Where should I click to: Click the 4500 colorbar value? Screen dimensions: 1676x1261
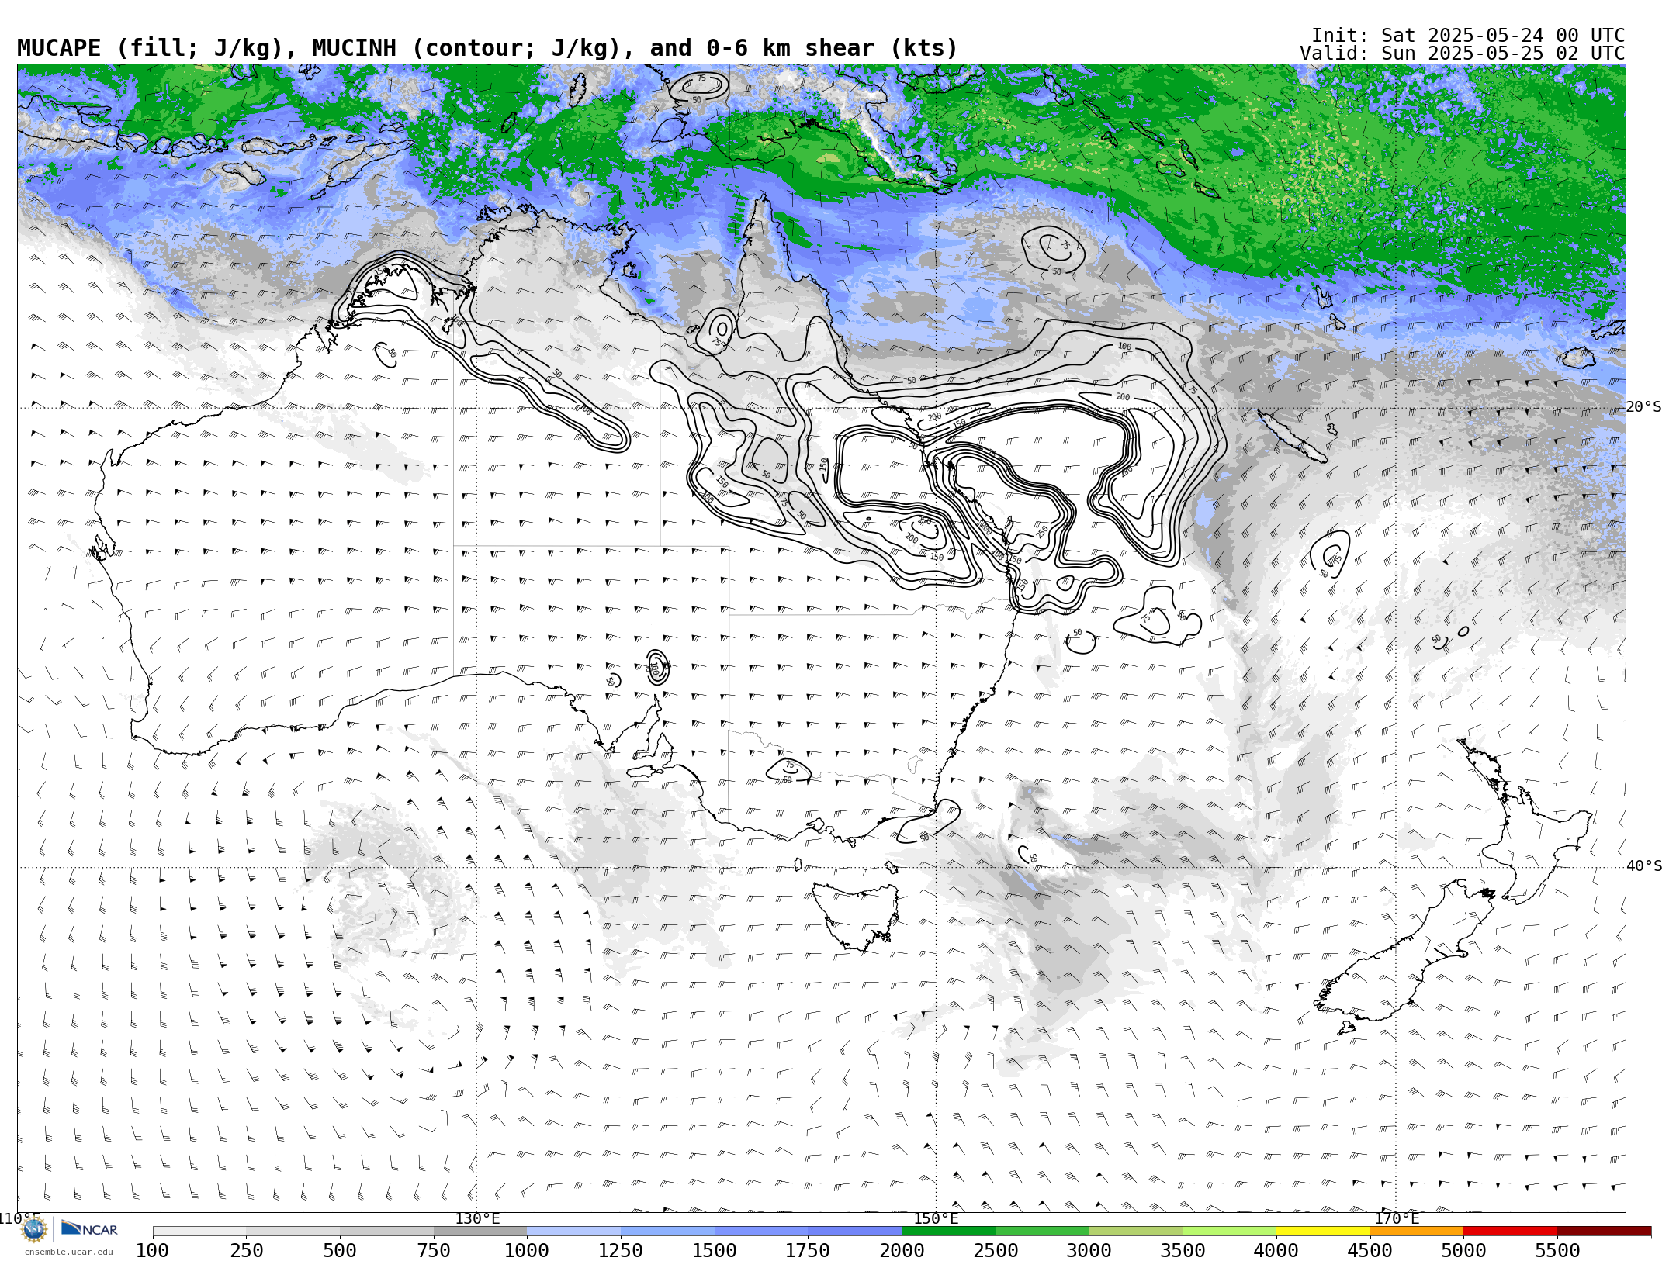click(x=1370, y=1250)
